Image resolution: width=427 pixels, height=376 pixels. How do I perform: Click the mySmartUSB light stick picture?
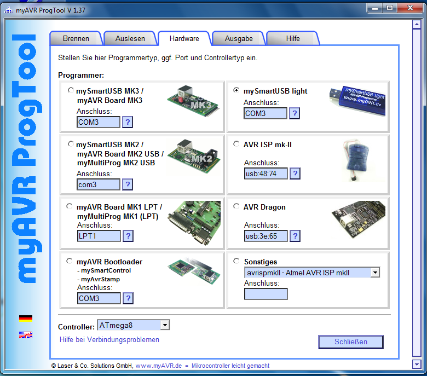[x=357, y=101]
